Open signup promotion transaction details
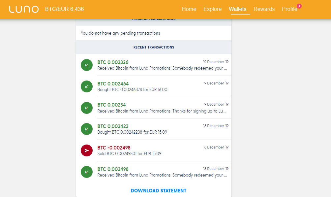Viewport: 331px width, 197px height. pyautogui.click(x=162, y=111)
